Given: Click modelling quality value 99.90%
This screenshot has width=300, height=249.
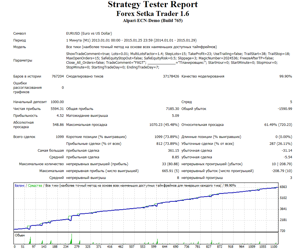Looking at the screenshot, I should pyautogui.click(x=286, y=76).
